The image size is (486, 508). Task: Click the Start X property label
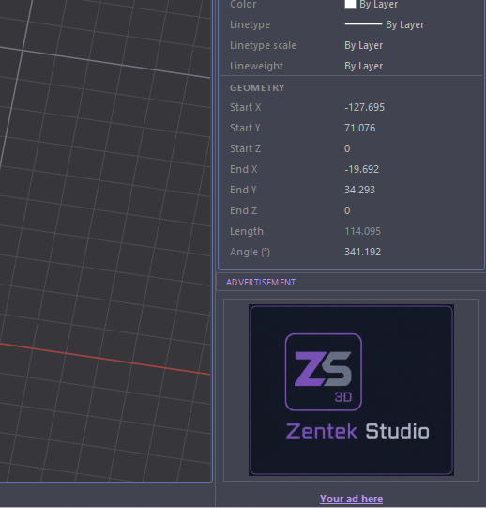tap(246, 107)
